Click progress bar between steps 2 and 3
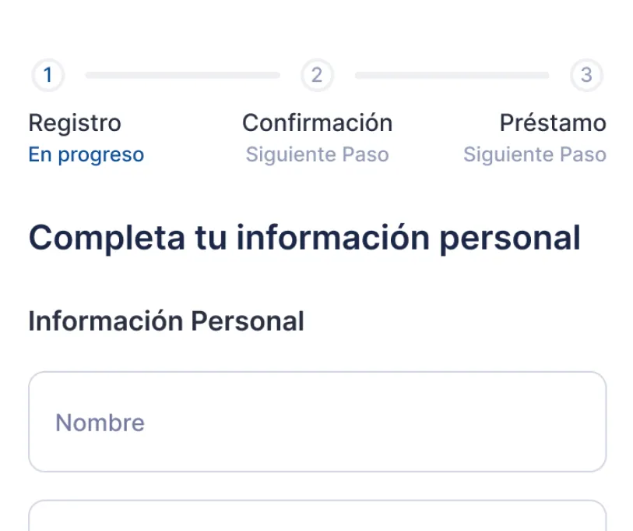This screenshot has width=633, height=531. click(x=452, y=76)
